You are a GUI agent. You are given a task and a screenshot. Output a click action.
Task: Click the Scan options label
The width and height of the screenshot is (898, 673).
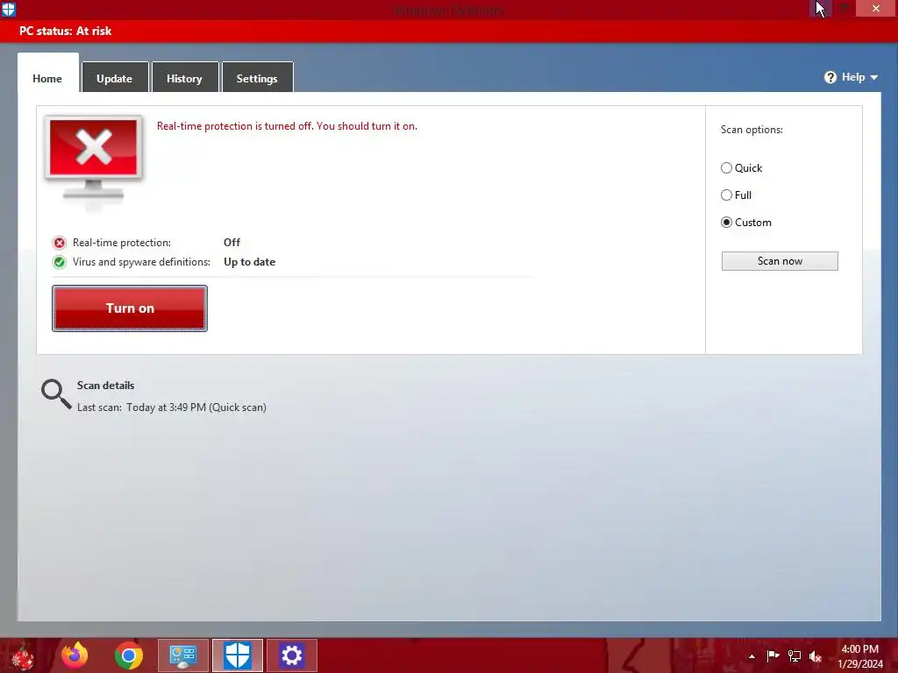click(x=752, y=130)
